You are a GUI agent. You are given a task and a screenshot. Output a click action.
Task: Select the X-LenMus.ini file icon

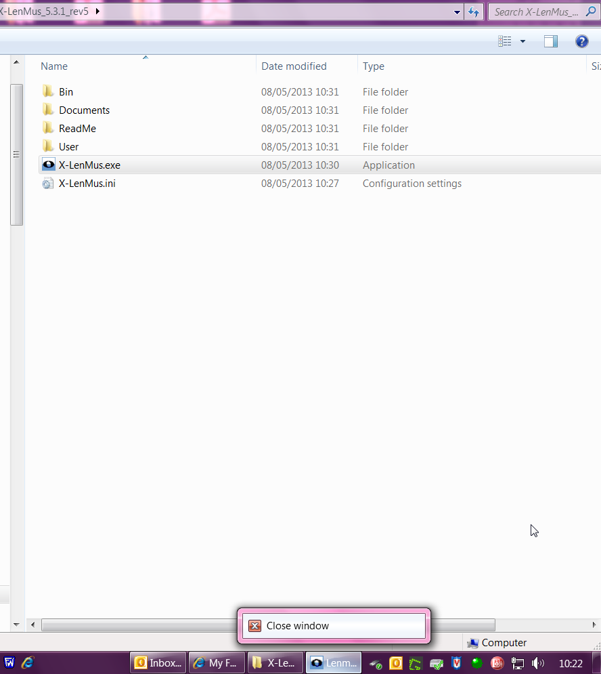pyautogui.click(x=47, y=184)
